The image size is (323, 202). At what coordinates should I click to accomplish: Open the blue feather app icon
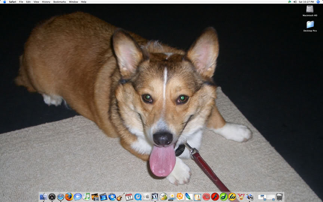[189, 197]
